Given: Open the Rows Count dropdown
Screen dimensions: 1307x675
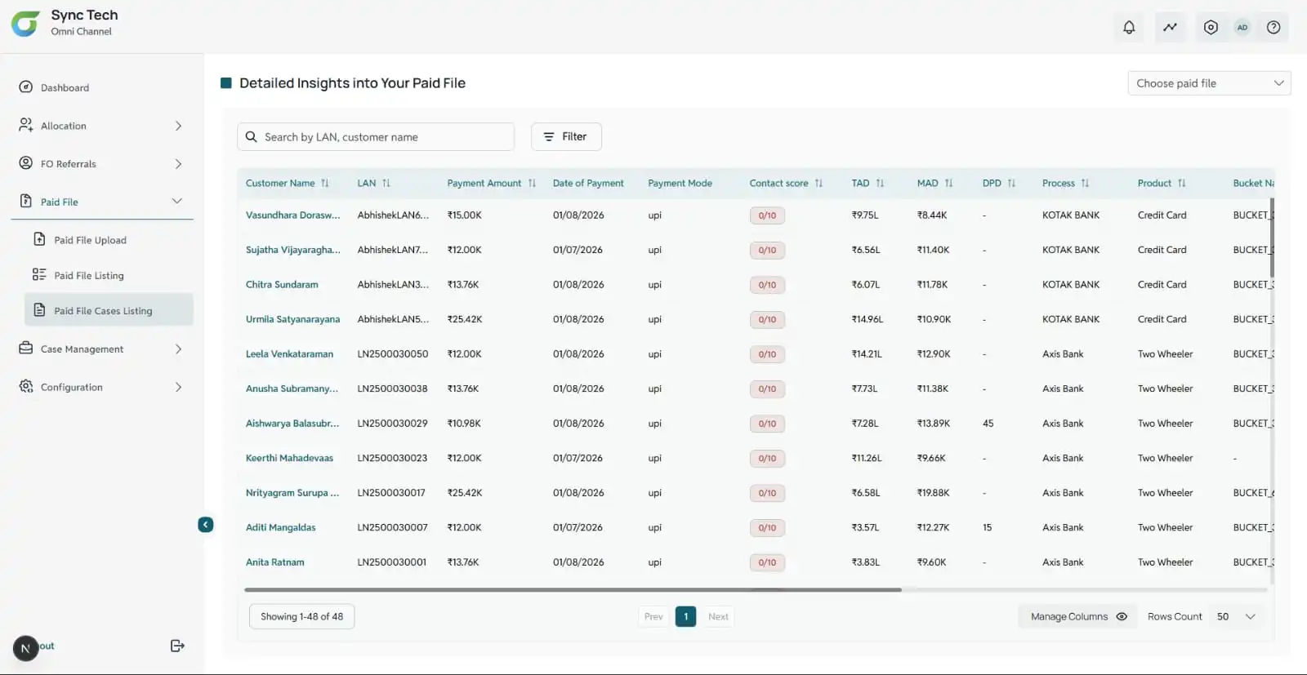Looking at the screenshot, I should point(1235,617).
